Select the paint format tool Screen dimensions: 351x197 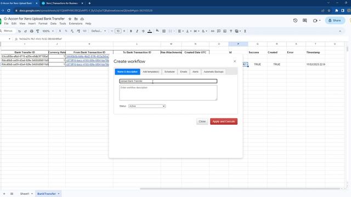click(x=38, y=31)
